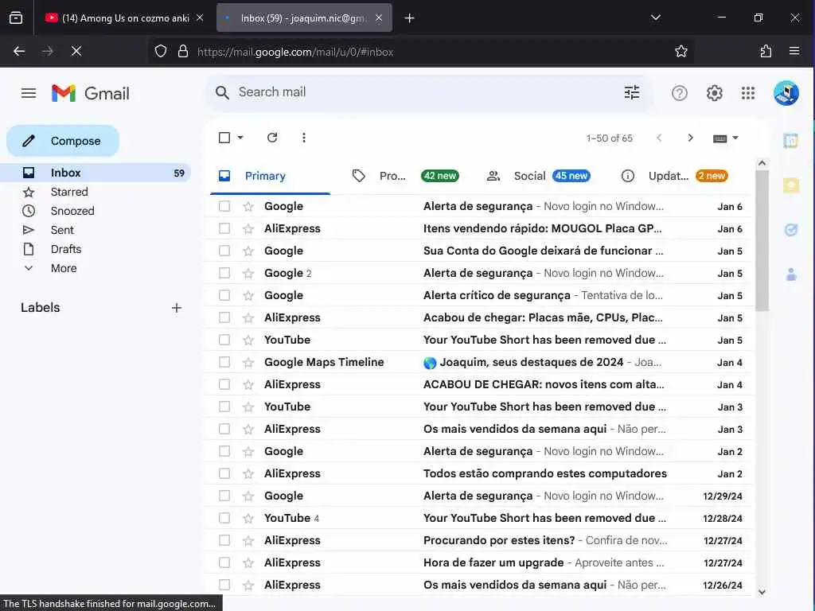815x611 pixels.
Task: Click the email list scrollbar thumb
Action: [x=762, y=240]
